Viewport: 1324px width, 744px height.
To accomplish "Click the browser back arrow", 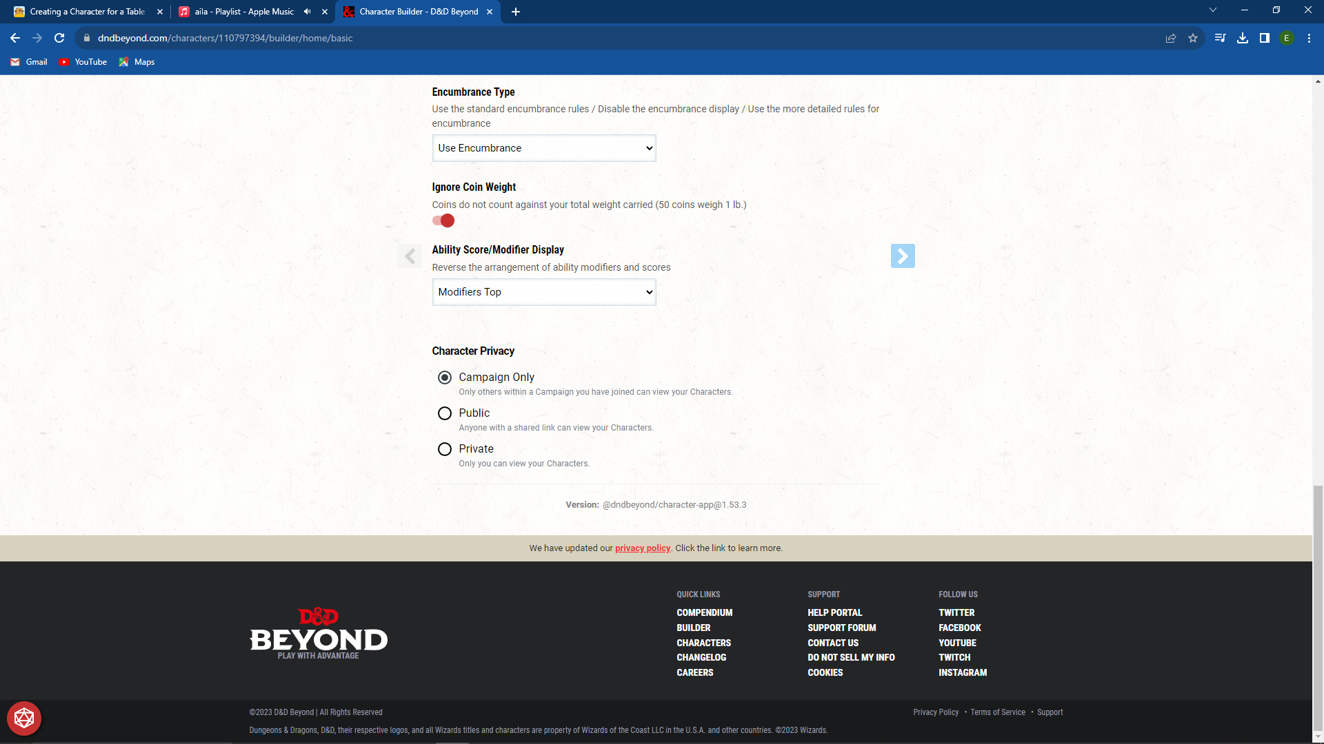I will click(14, 38).
